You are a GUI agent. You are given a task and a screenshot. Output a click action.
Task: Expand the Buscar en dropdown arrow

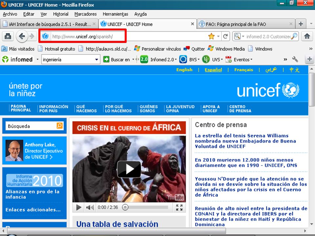133,59
